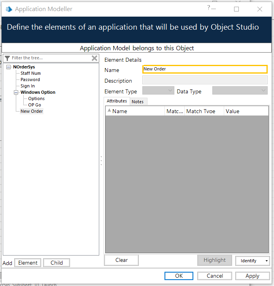Click the panel splitter handle dots
Screen dimensions: 274x286
[101, 161]
